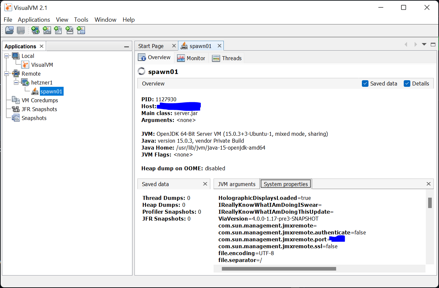Open the File menu
Screen dimensions: 439x288
coord(8,20)
